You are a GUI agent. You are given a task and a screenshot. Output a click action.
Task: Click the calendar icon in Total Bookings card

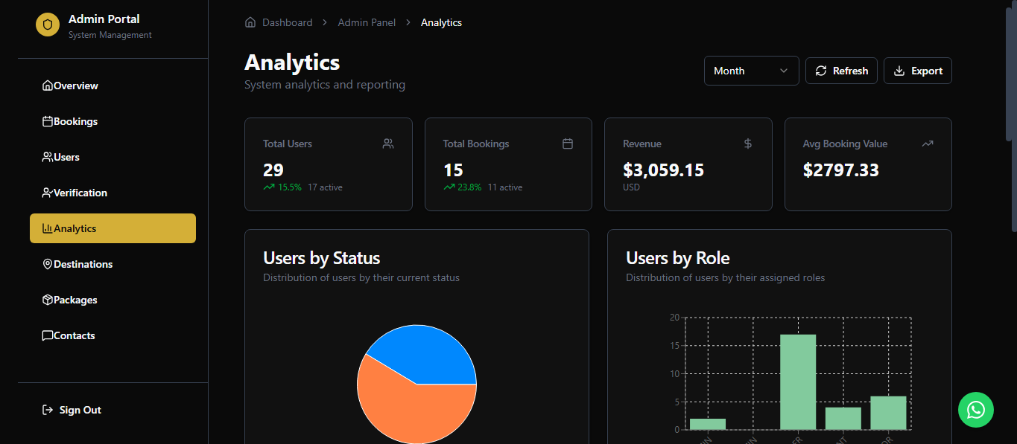pos(567,144)
